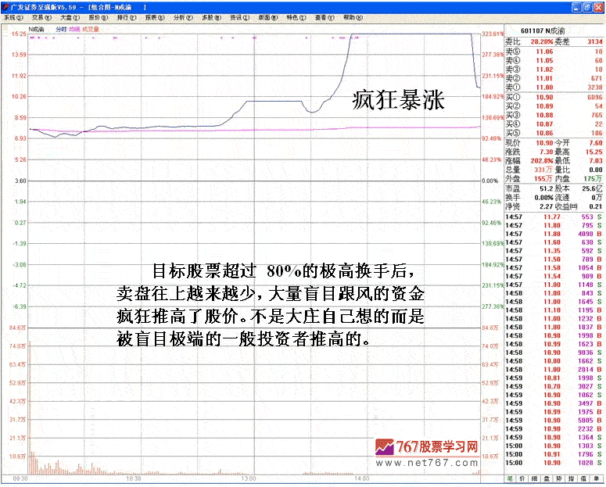606x487 pixels.
Task: Close the 广发证券至强版 window
Action: point(598,5)
